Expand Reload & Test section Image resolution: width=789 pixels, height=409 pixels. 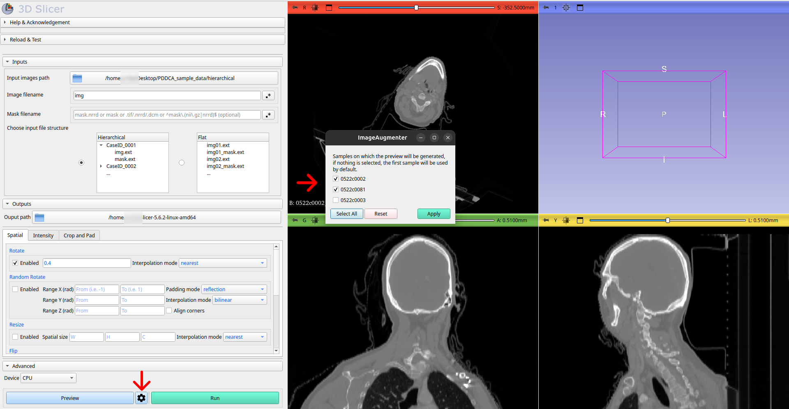point(143,40)
